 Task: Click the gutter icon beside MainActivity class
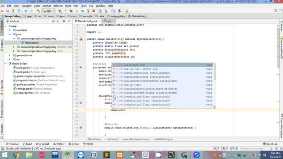[81, 39]
